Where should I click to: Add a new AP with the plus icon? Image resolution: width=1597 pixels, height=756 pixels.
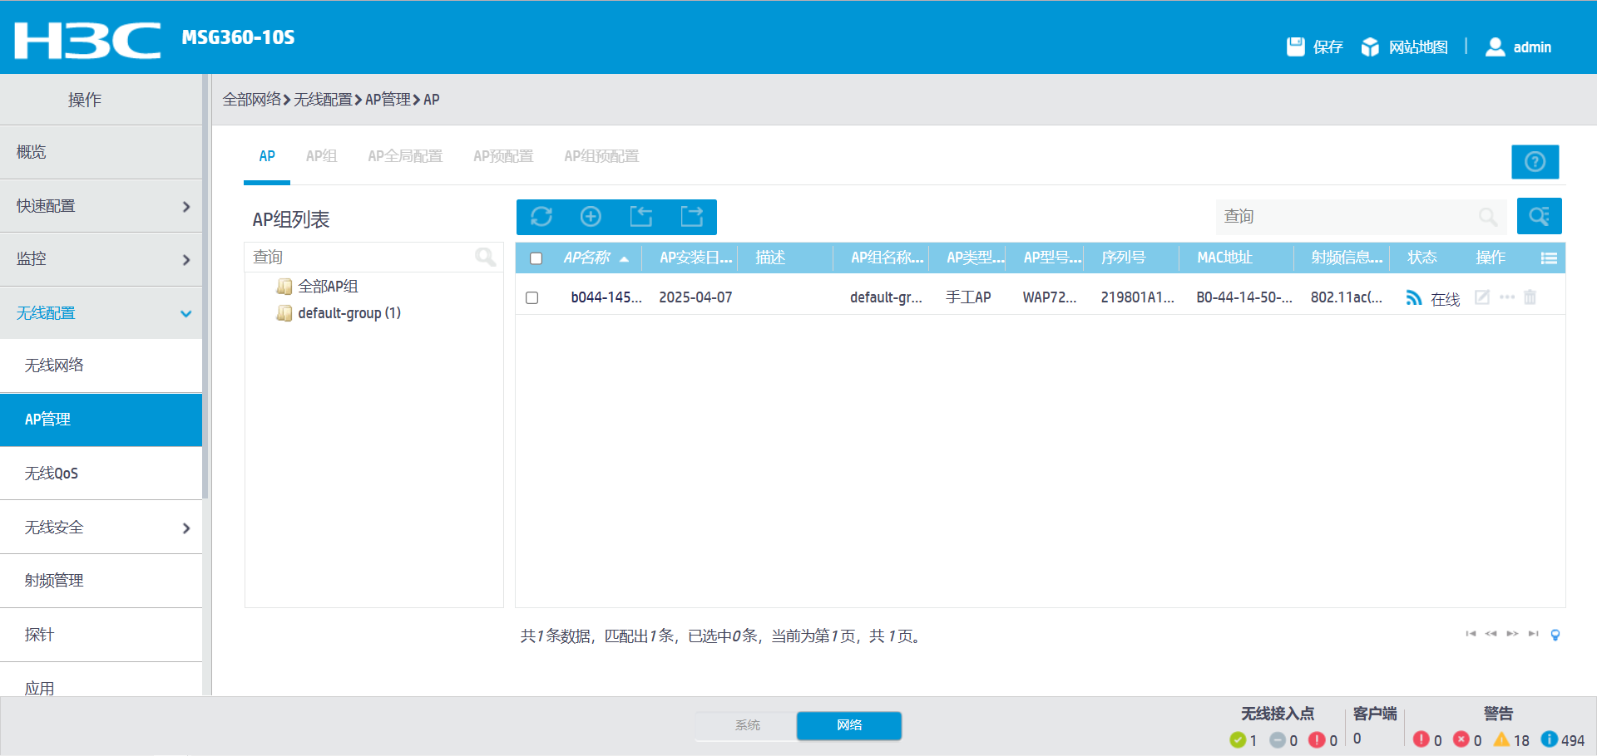click(x=591, y=217)
